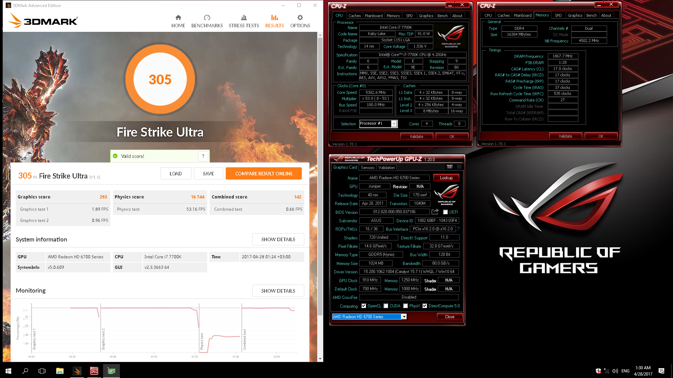
Task: Switch to 3DMark taskbar icon
Action: pyautogui.click(x=77, y=371)
